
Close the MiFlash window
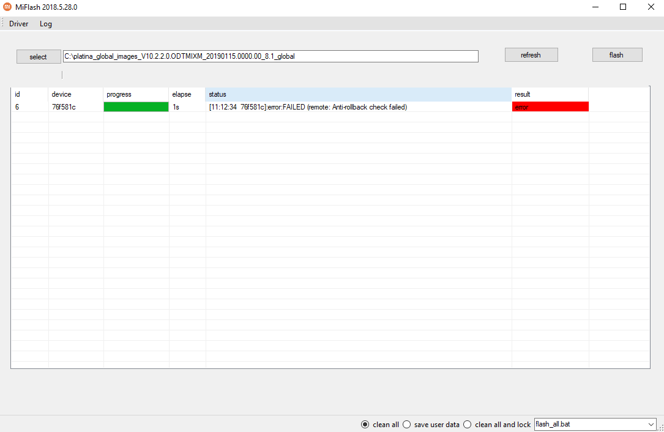(x=651, y=7)
